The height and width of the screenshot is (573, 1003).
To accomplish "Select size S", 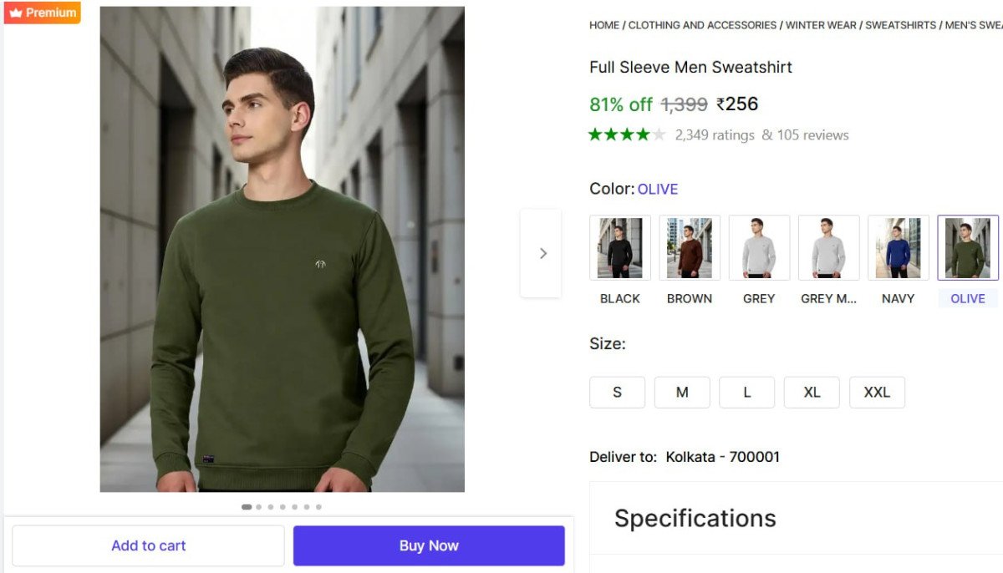I will 617,392.
